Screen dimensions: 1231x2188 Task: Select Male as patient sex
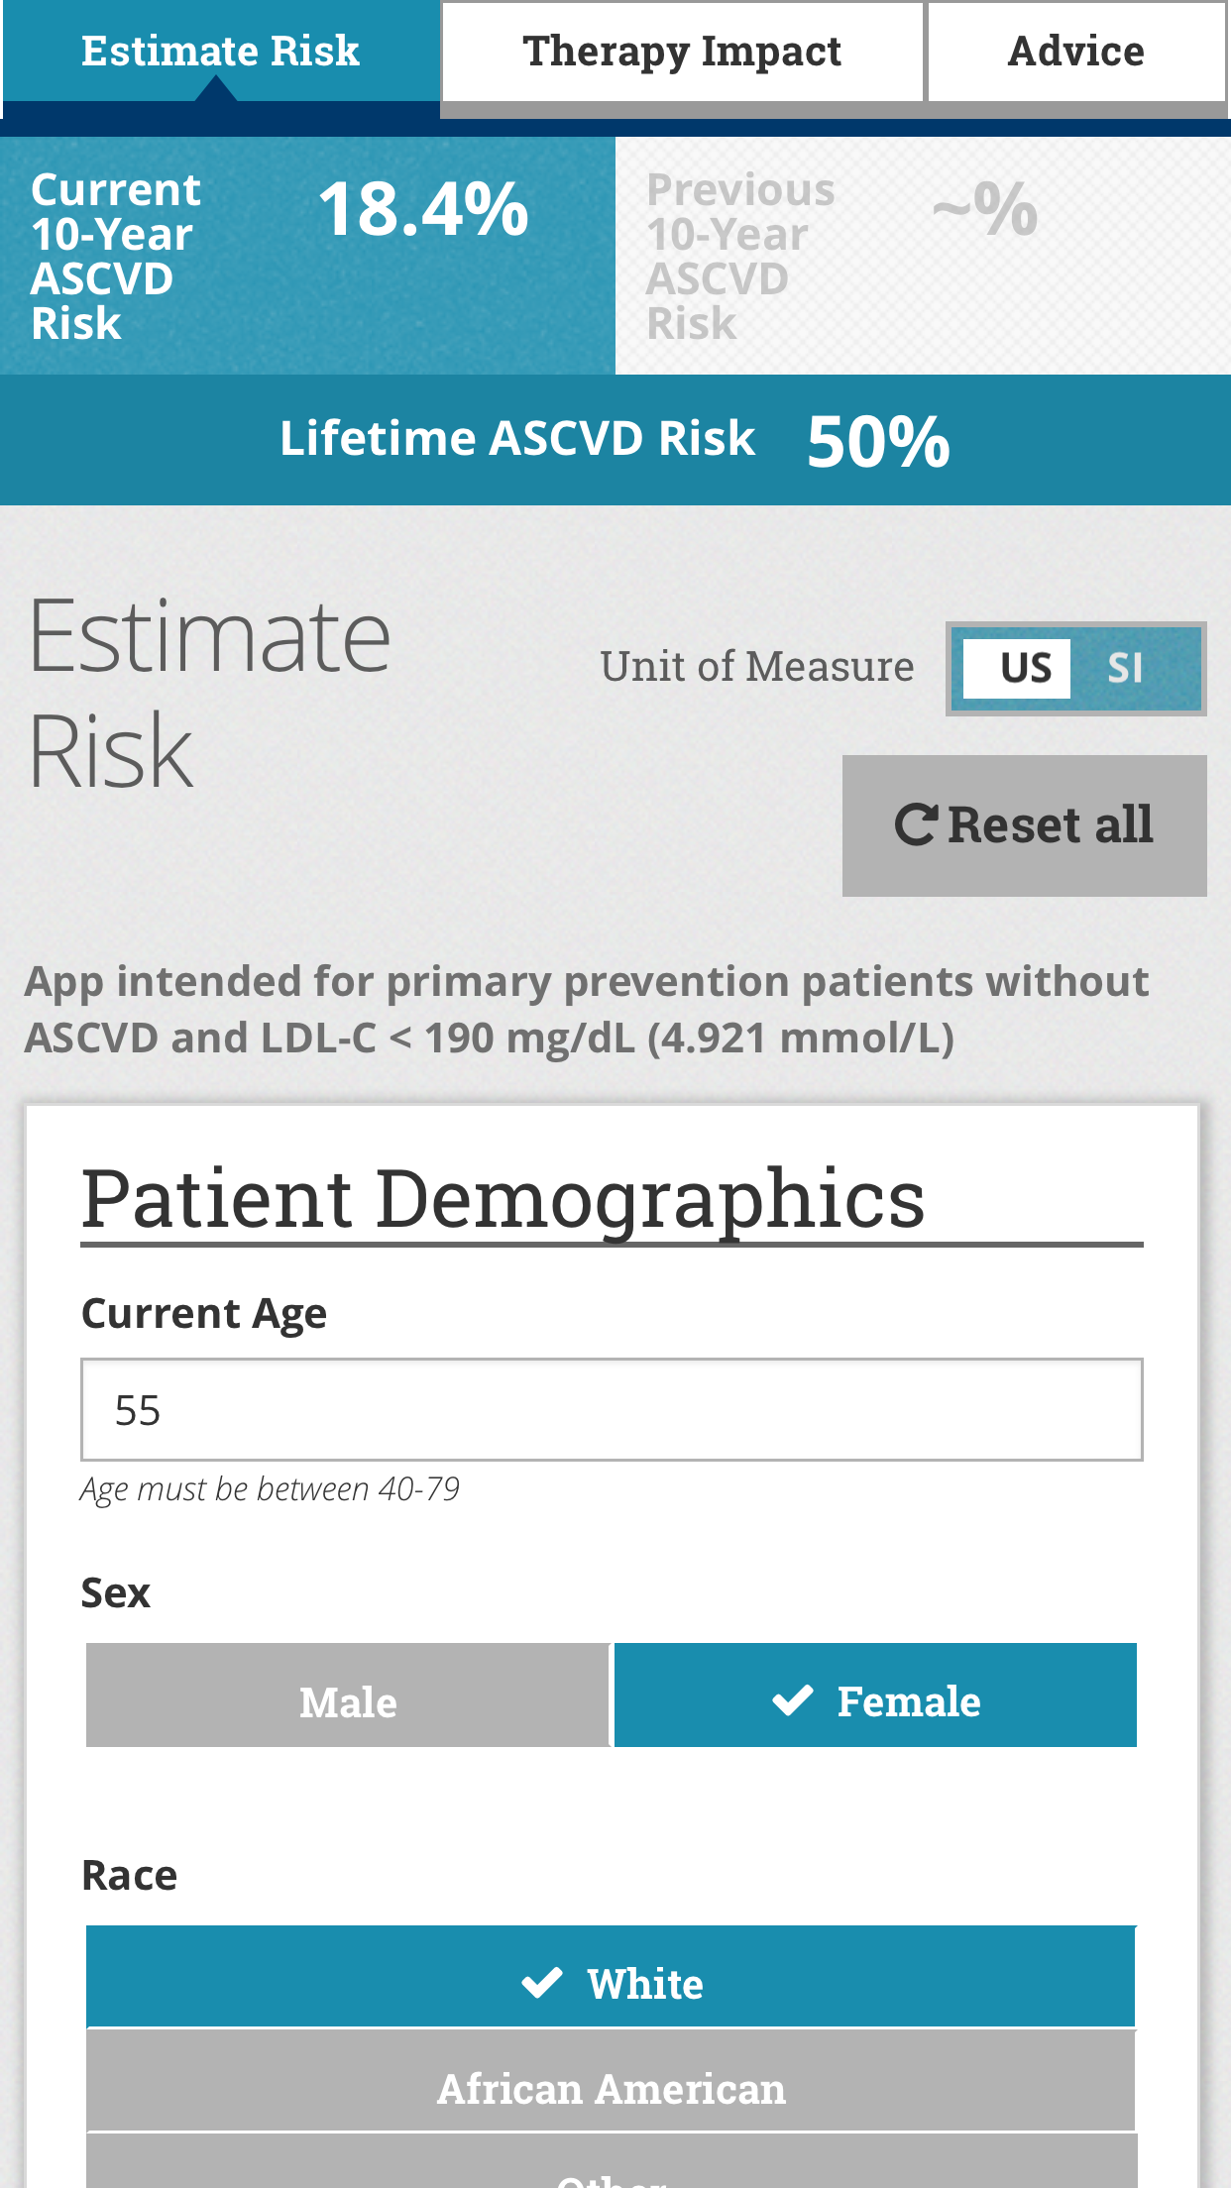pyautogui.click(x=347, y=1695)
